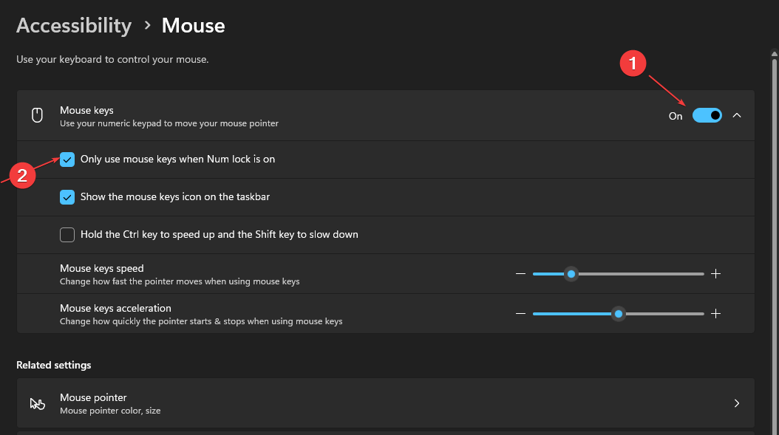Click the vertical scrollbar on the right
Screen dimensions: 779x435
[775, 222]
